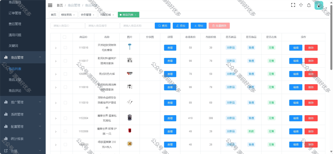Check the row checkbox for product 1152004

tap(65, 118)
